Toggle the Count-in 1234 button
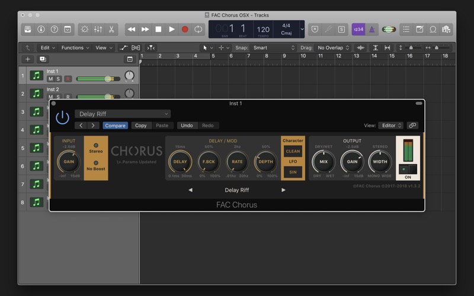The width and height of the screenshot is (474, 296). click(358, 29)
